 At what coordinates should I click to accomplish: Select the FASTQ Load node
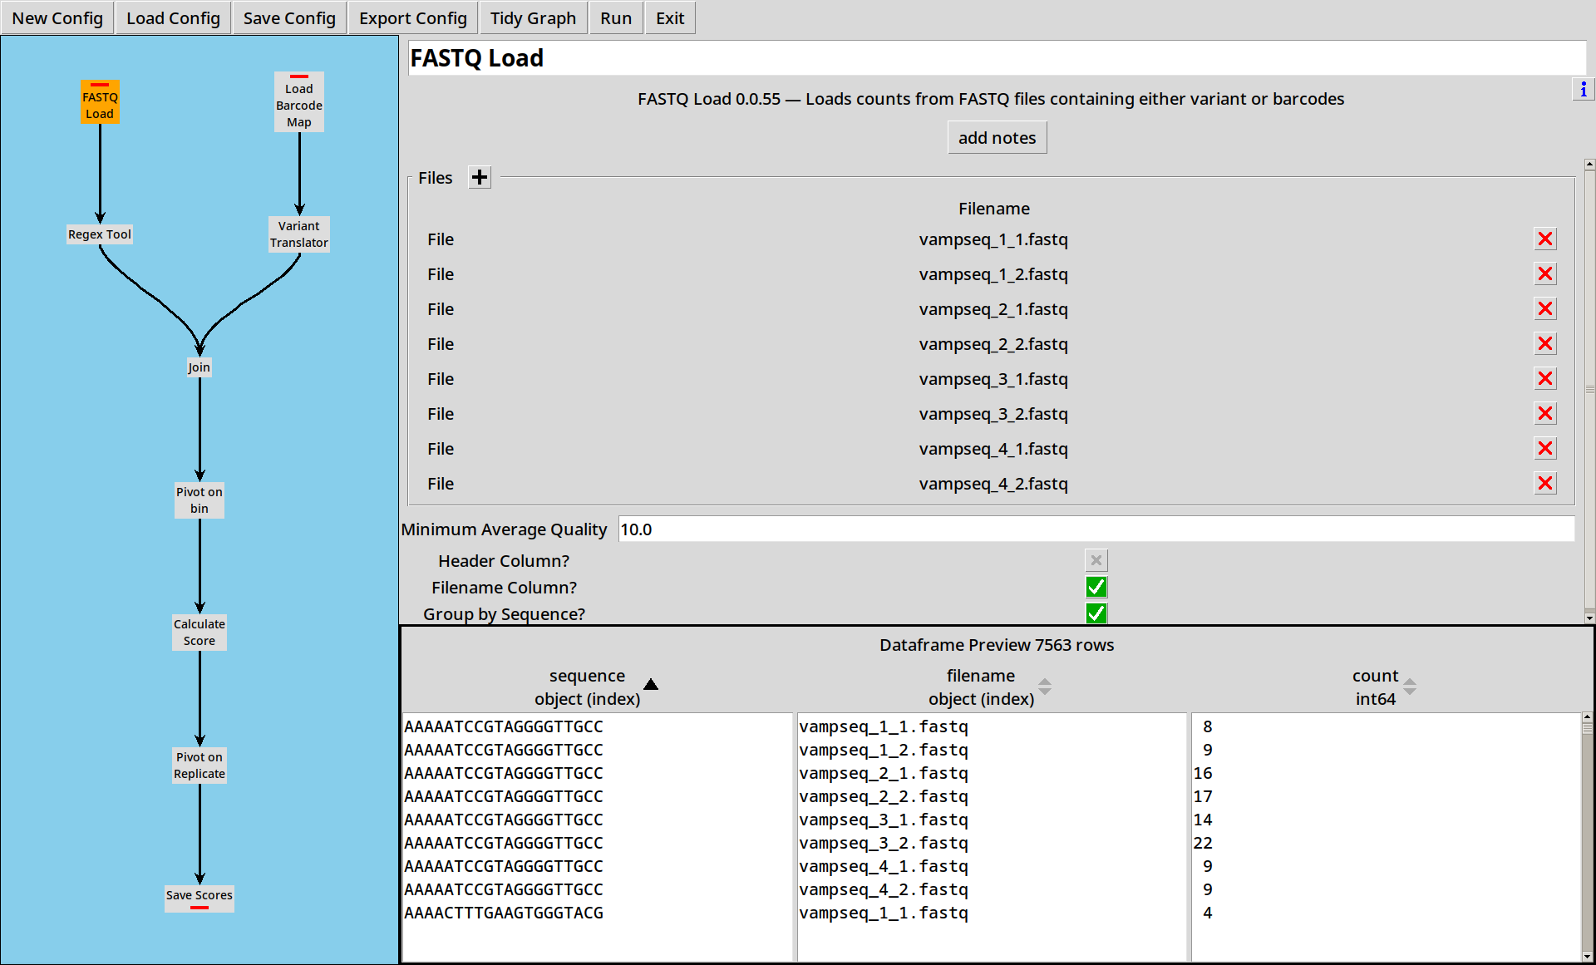pyautogui.click(x=100, y=102)
